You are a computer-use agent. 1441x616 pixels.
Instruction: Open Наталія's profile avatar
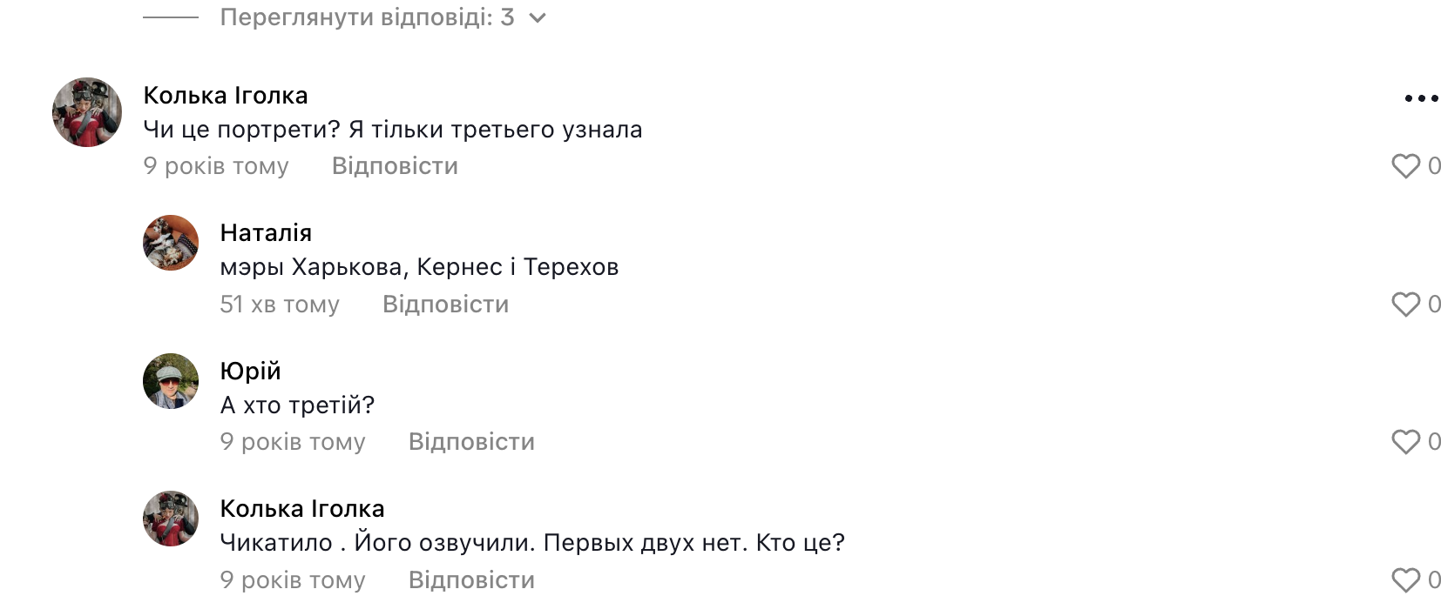point(171,243)
